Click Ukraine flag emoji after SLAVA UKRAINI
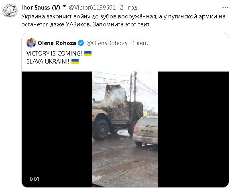 pos(75,62)
